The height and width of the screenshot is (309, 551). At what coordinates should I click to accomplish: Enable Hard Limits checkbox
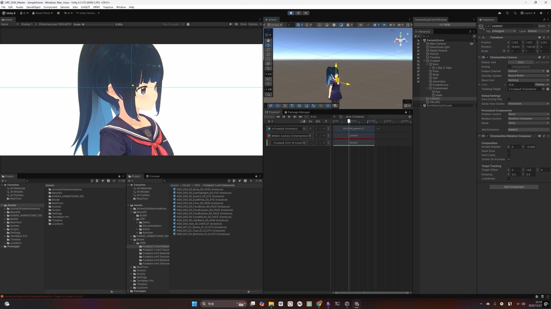pyautogui.click(x=509, y=155)
